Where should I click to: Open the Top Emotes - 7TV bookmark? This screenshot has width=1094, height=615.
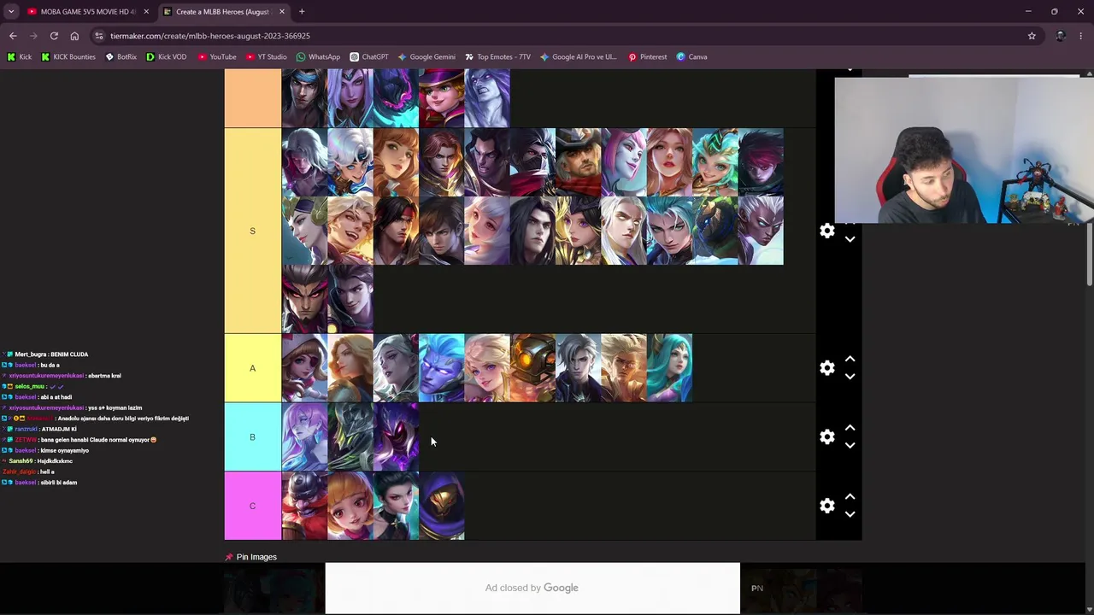(x=497, y=57)
